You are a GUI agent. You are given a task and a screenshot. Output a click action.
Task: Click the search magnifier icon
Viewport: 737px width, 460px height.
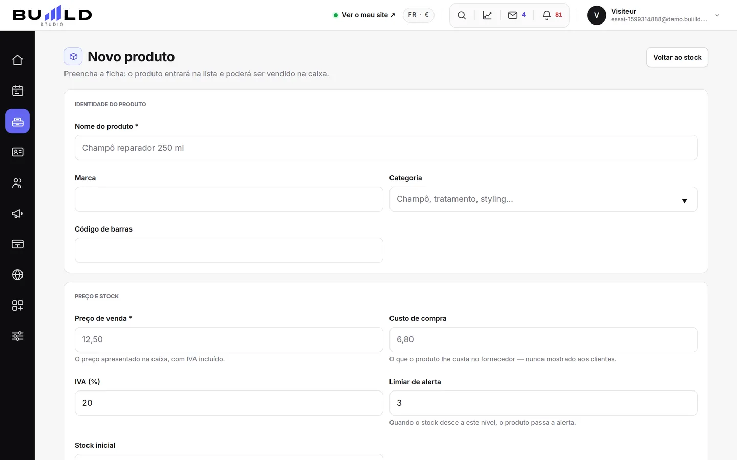click(x=462, y=15)
